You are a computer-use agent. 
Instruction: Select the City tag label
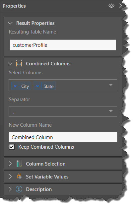[x=25, y=86]
